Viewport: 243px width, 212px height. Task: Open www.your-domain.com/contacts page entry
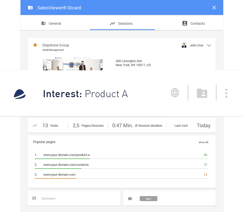[66, 165]
